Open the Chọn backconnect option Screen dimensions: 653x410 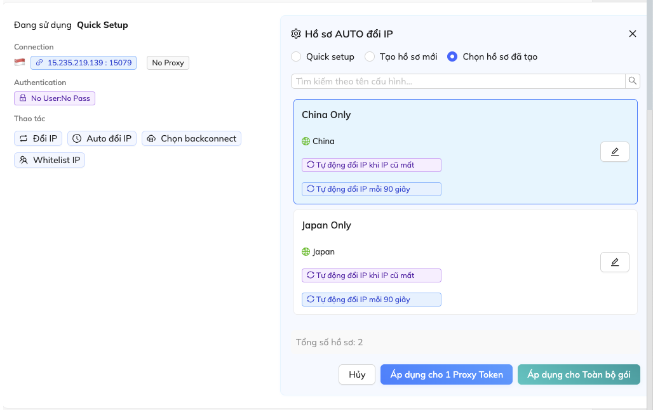tap(191, 138)
